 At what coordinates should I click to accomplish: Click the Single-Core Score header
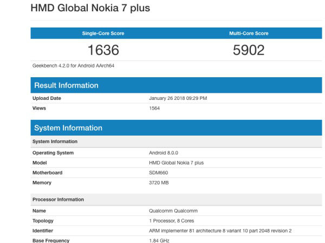(103, 33)
